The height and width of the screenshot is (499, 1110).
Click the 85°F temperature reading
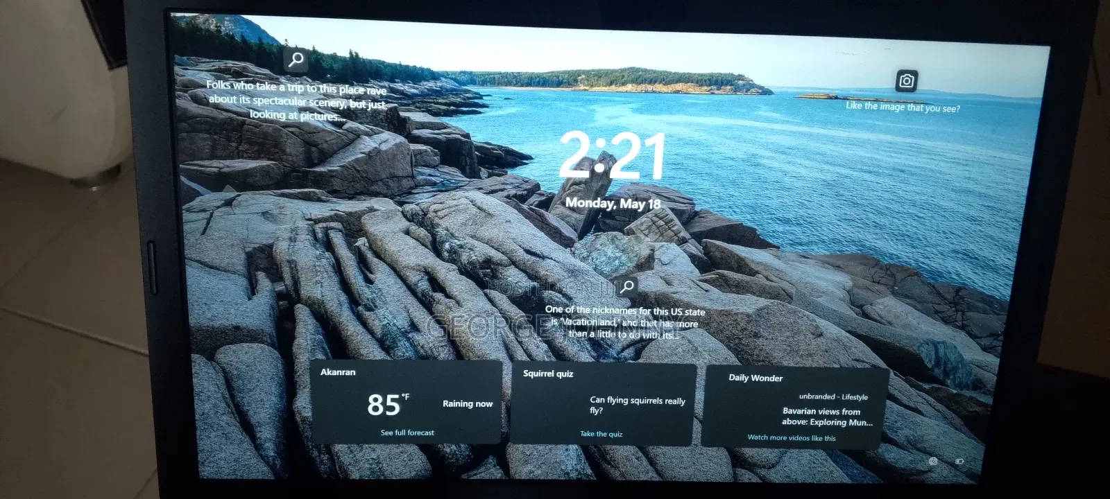click(x=388, y=404)
